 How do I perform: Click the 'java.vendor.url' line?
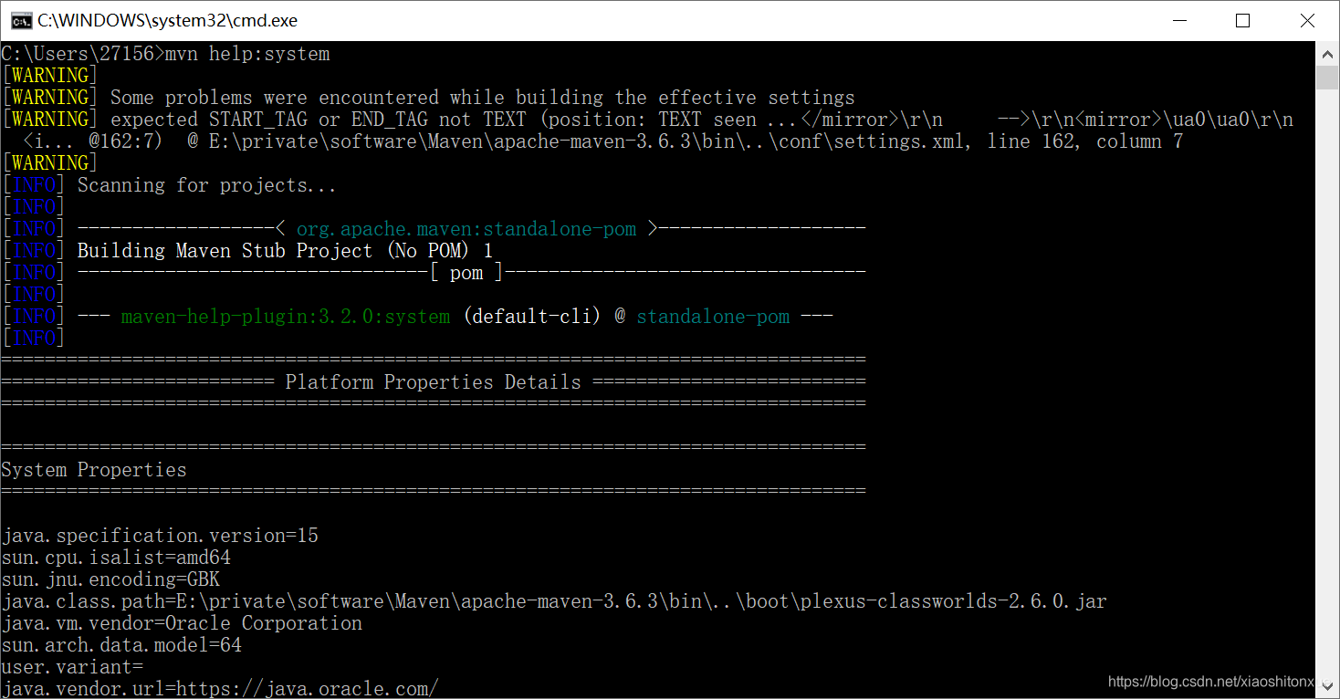click(x=220, y=689)
